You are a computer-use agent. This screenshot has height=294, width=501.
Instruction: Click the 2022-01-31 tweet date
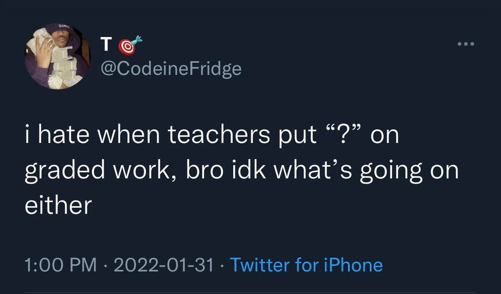pyautogui.click(x=163, y=265)
